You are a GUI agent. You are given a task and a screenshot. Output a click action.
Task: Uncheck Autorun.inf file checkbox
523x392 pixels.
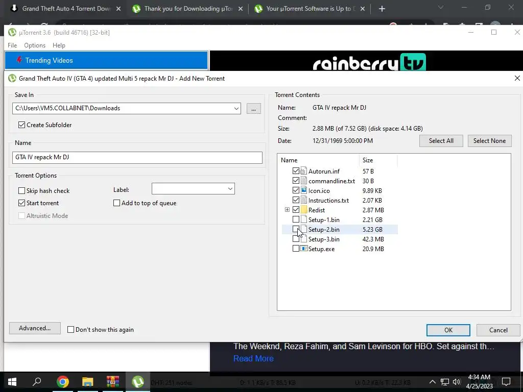[296, 171]
